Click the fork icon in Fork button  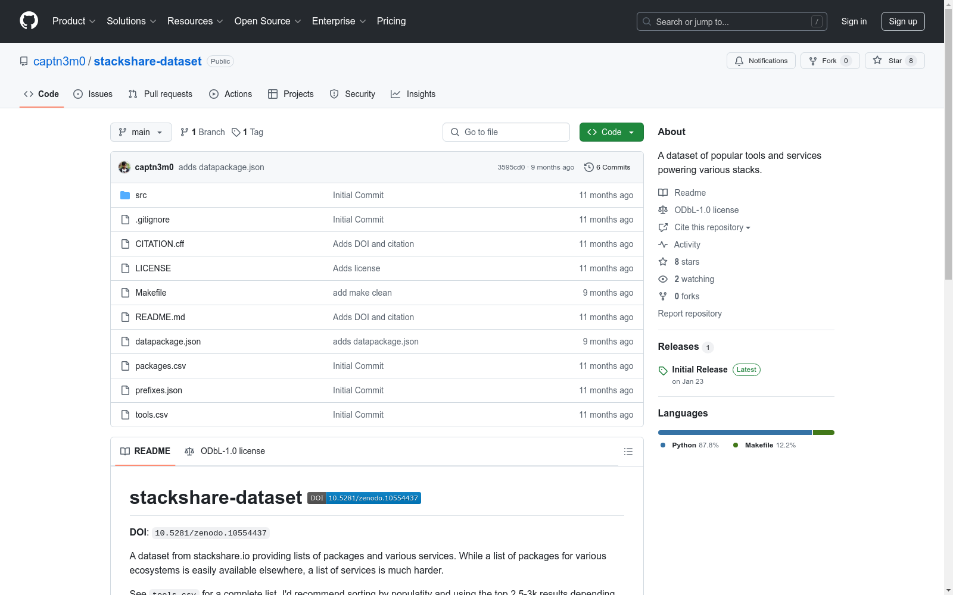tap(813, 61)
